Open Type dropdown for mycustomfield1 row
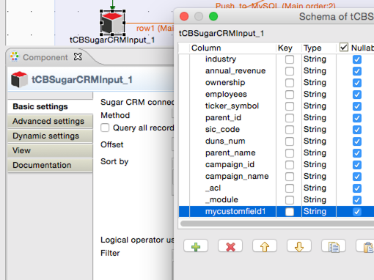This screenshot has width=374, height=280. click(x=319, y=212)
